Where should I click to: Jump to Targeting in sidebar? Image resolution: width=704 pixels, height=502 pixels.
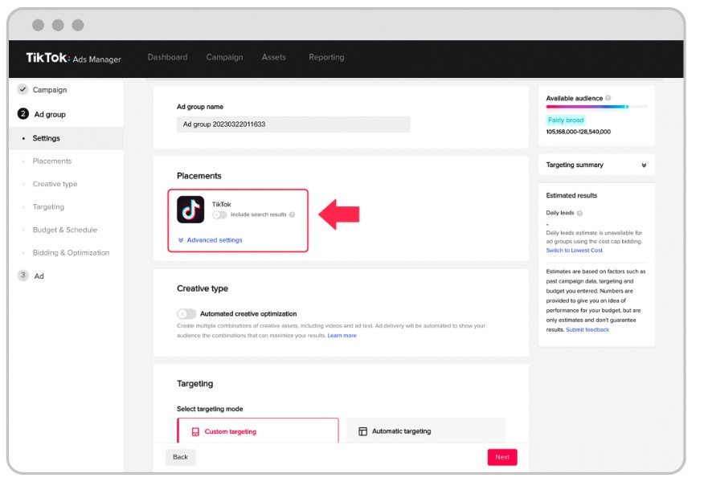coord(48,206)
